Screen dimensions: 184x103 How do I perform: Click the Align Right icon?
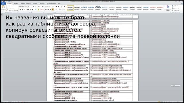(x=51, y=9)
